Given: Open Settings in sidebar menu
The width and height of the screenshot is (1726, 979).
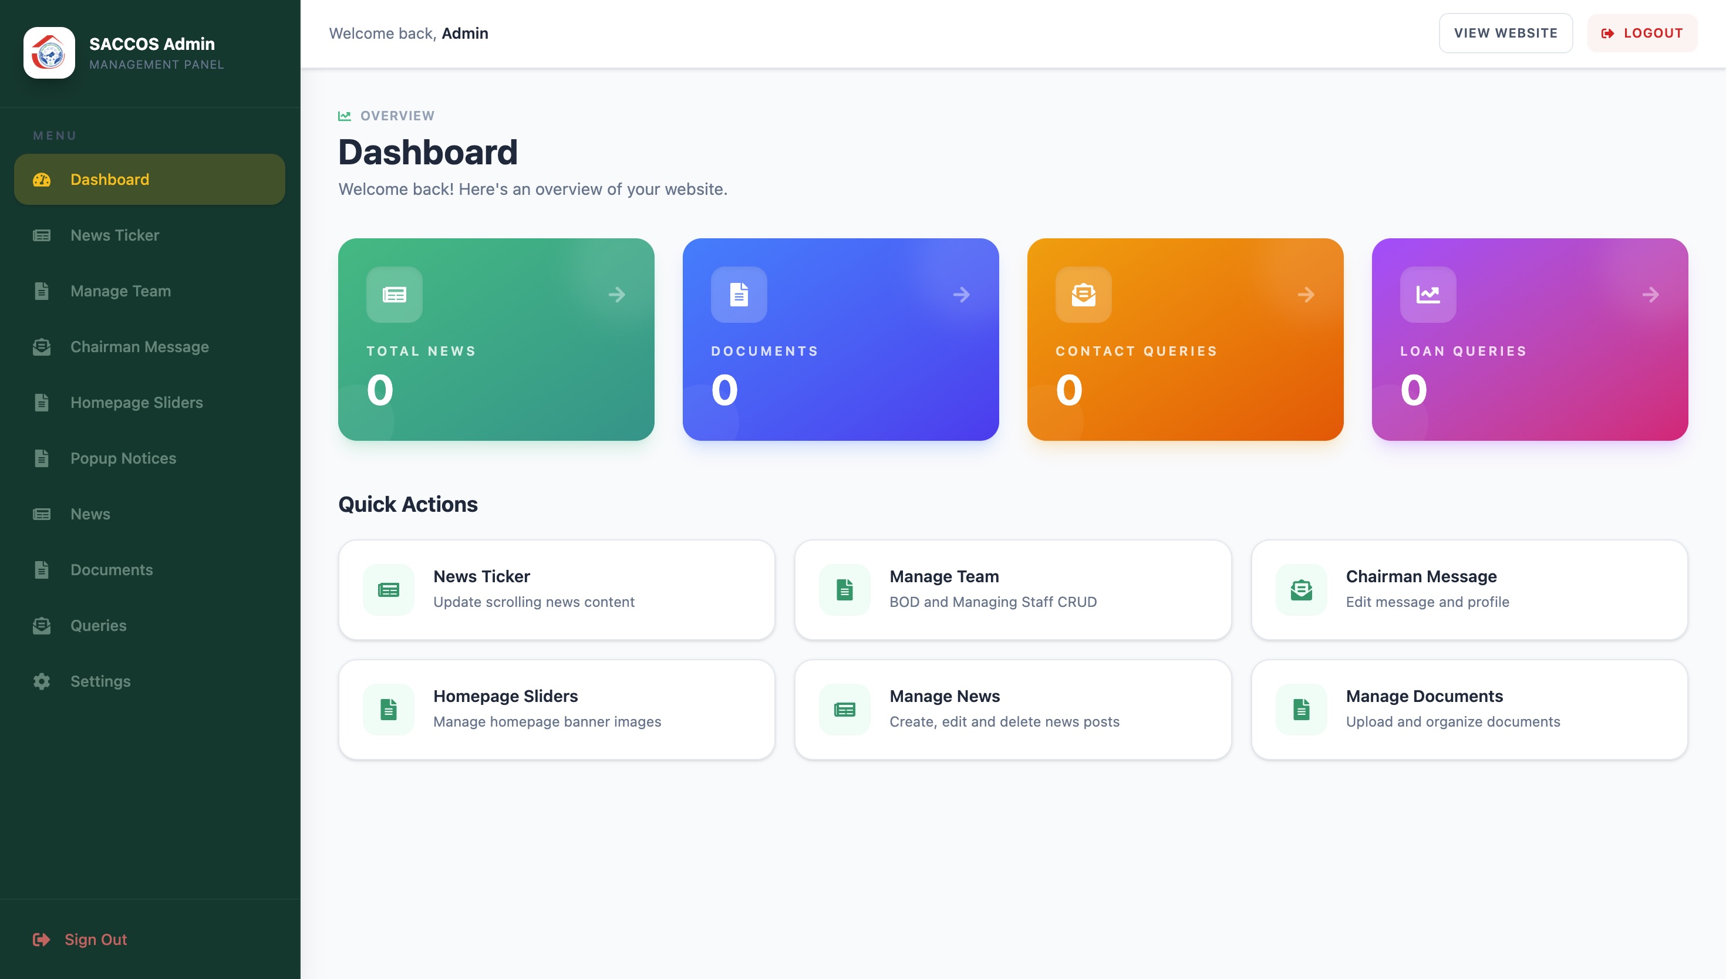Looking at the screenshot, I should 149,681.
